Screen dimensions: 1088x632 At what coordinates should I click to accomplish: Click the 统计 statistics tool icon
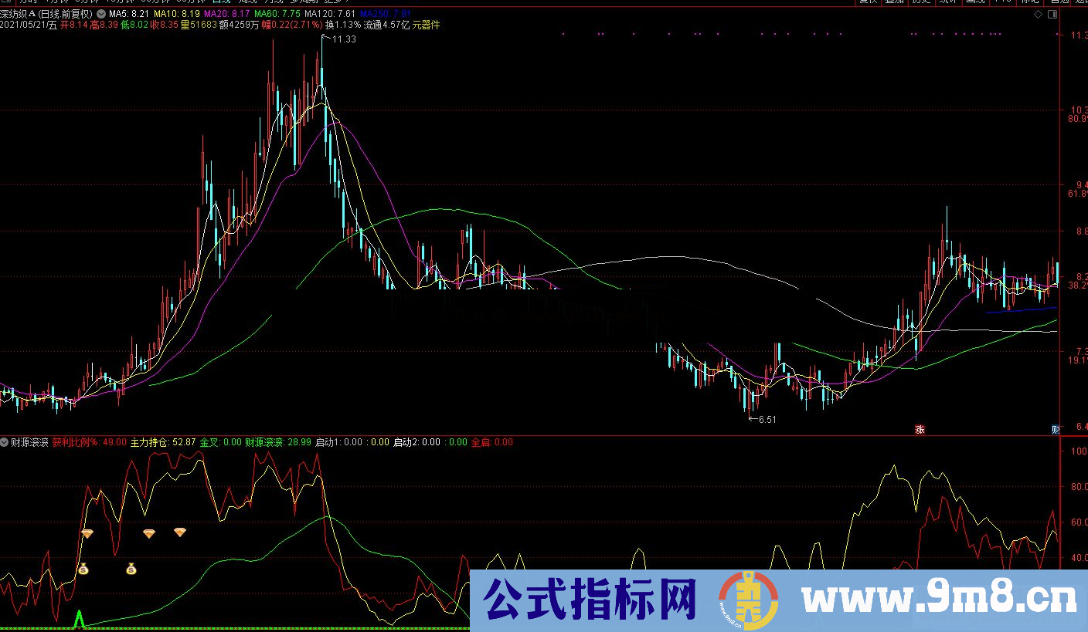pos(946,4)
